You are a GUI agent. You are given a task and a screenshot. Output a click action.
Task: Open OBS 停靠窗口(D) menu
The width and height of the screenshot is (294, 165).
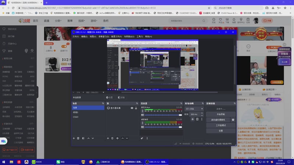coord(104,37)
